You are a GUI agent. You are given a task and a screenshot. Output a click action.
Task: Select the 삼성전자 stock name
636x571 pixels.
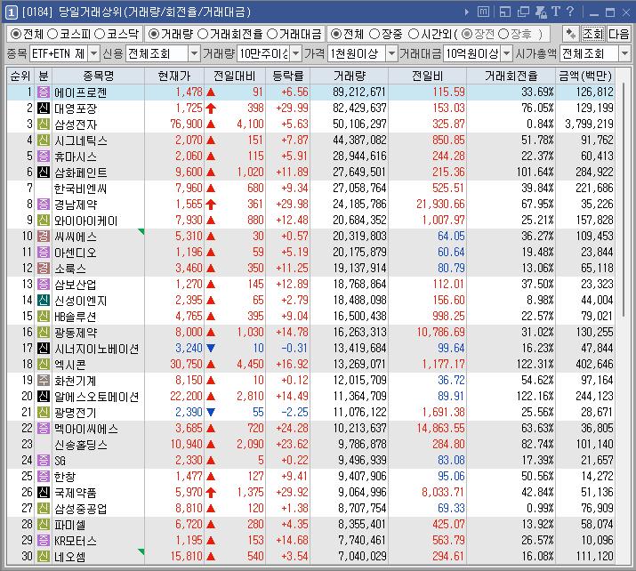tap(76, 125)
